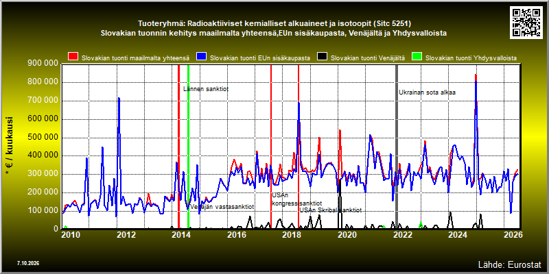Screen dimensions: 549x274
Task: Click the y-axis value 500 000
Action: tap(43, 138)
